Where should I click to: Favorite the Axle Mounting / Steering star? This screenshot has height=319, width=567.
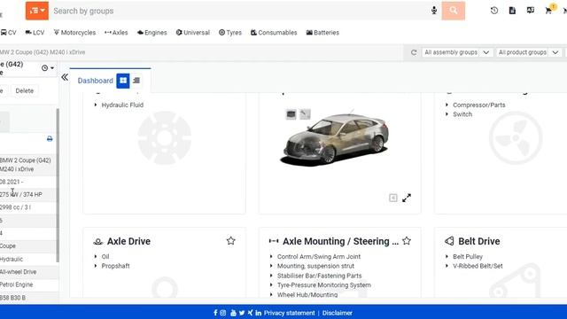coord(407,241)
